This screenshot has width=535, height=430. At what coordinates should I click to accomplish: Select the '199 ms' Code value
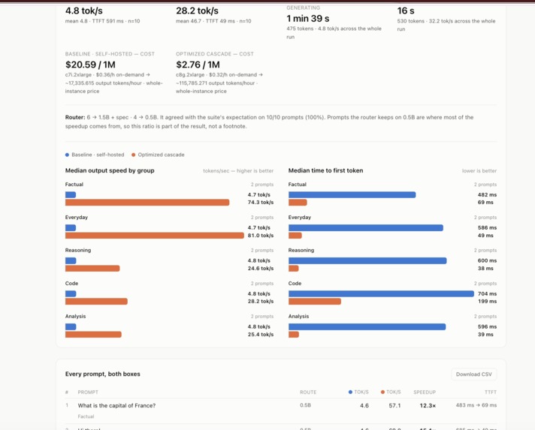tap(487, 301)
